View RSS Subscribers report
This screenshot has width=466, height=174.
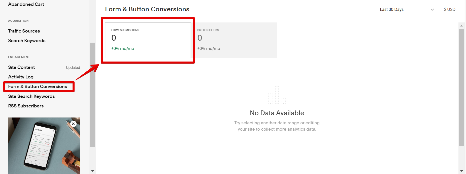click(x=26, y=106)
